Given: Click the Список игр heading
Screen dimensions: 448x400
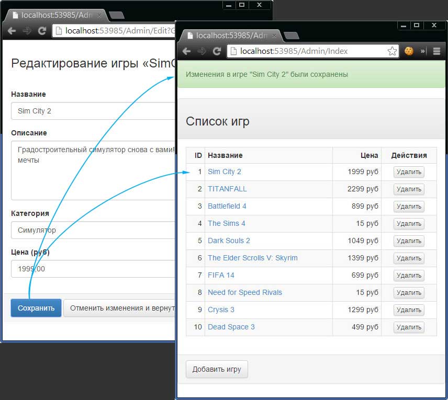Looking at the screenshot, I should pos(217,121).
